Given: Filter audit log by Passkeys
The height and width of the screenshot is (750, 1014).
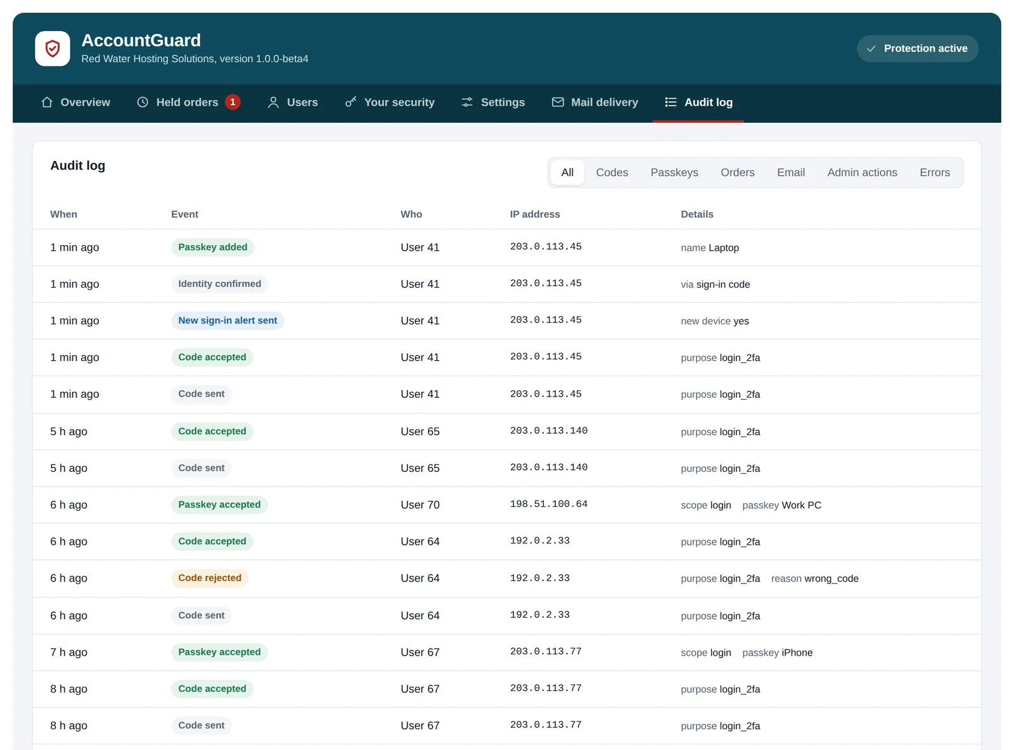Looking at the screenshot, I should click(674, 172).
